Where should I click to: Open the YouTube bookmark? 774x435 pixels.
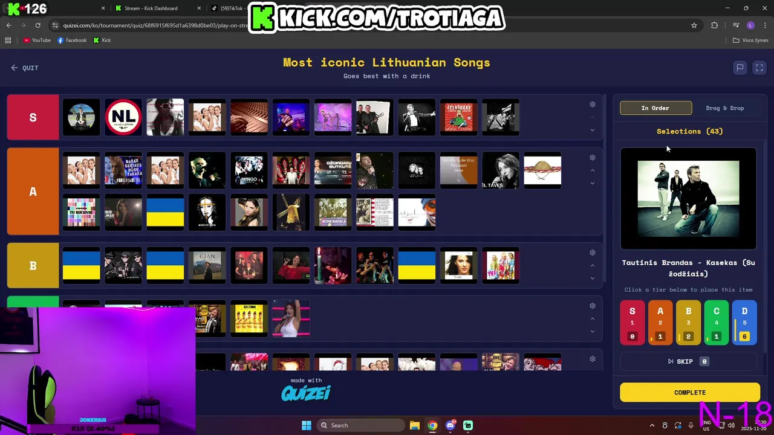click(37, 40)
